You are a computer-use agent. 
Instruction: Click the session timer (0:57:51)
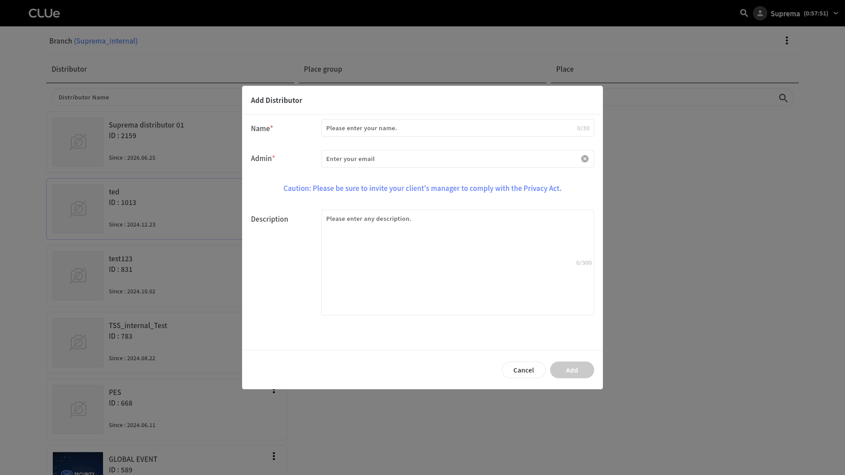click(x=816, y=13)
